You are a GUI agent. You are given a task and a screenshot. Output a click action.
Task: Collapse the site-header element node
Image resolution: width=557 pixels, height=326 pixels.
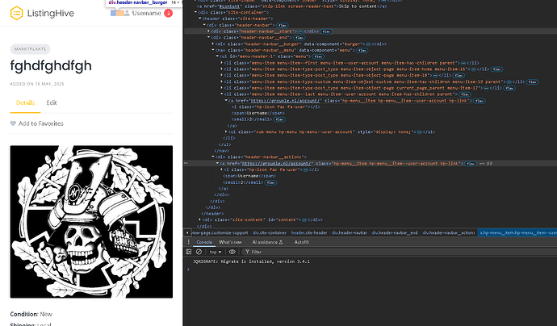tap(199, 19)
